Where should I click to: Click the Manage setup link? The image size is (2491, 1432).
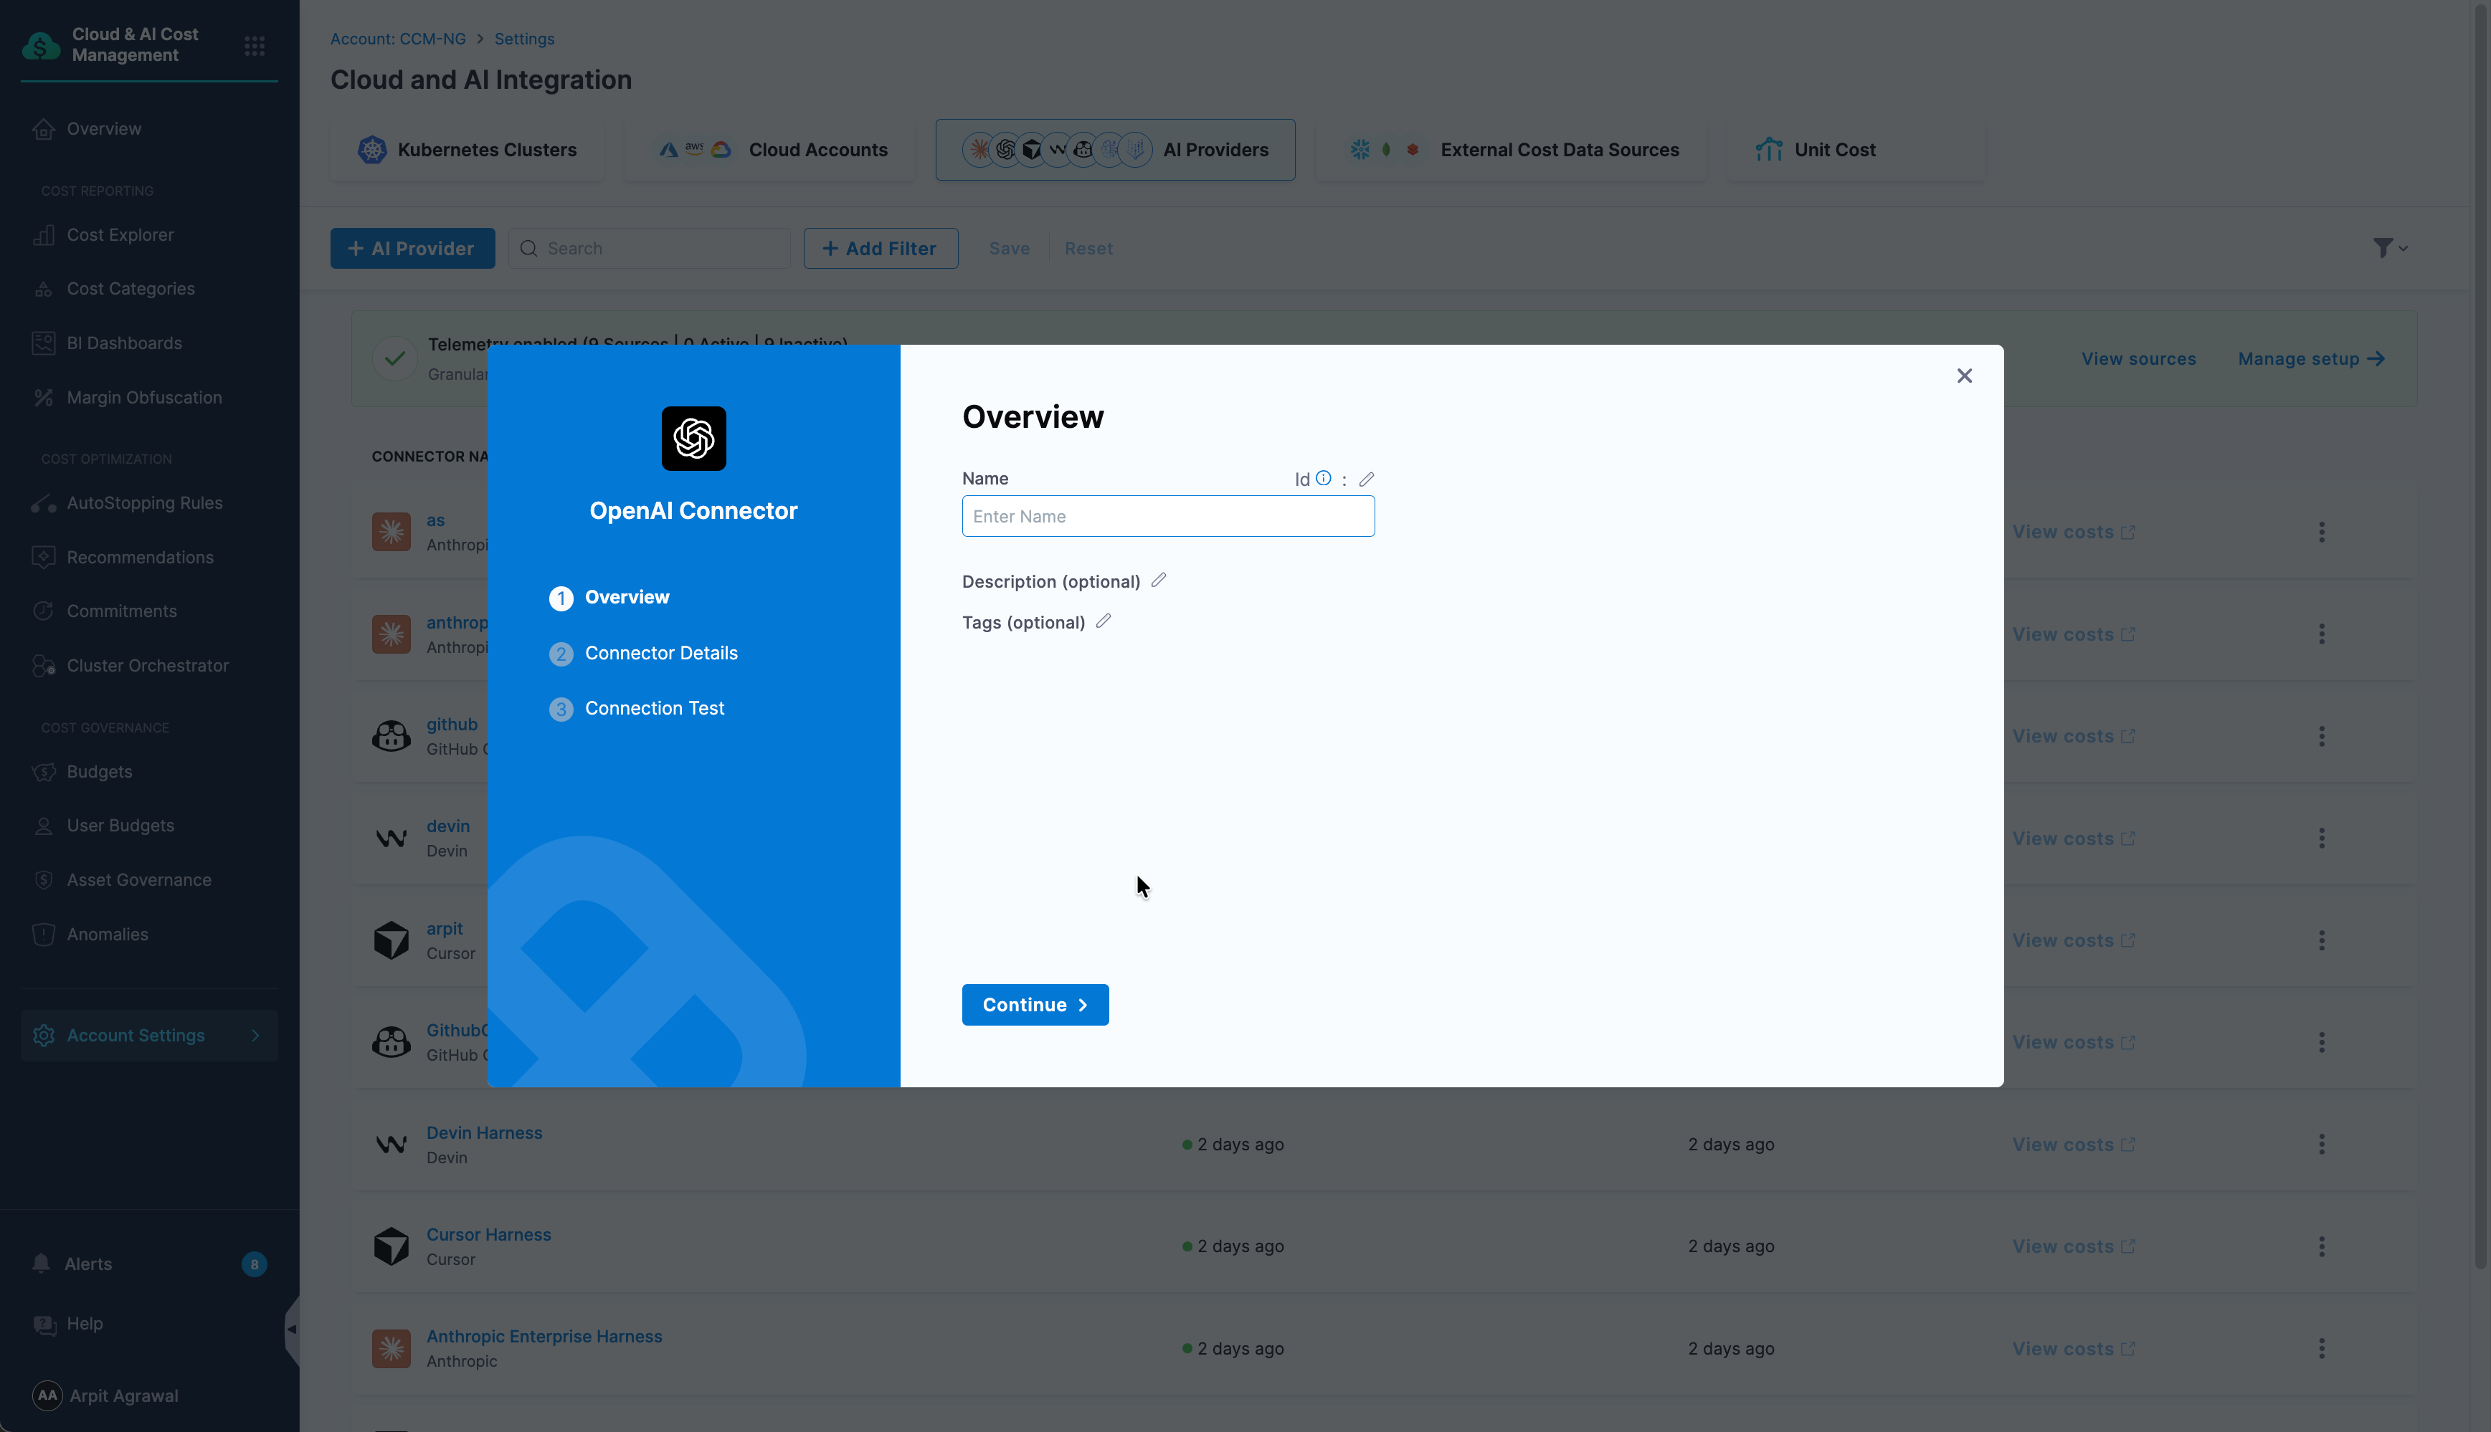tap(2311, 359)
